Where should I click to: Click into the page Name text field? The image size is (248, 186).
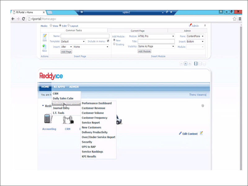tap(85, 36)
